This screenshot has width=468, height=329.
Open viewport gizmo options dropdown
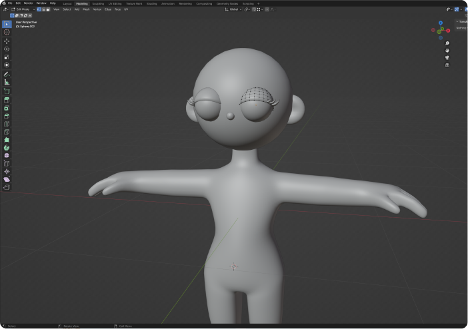461,9
